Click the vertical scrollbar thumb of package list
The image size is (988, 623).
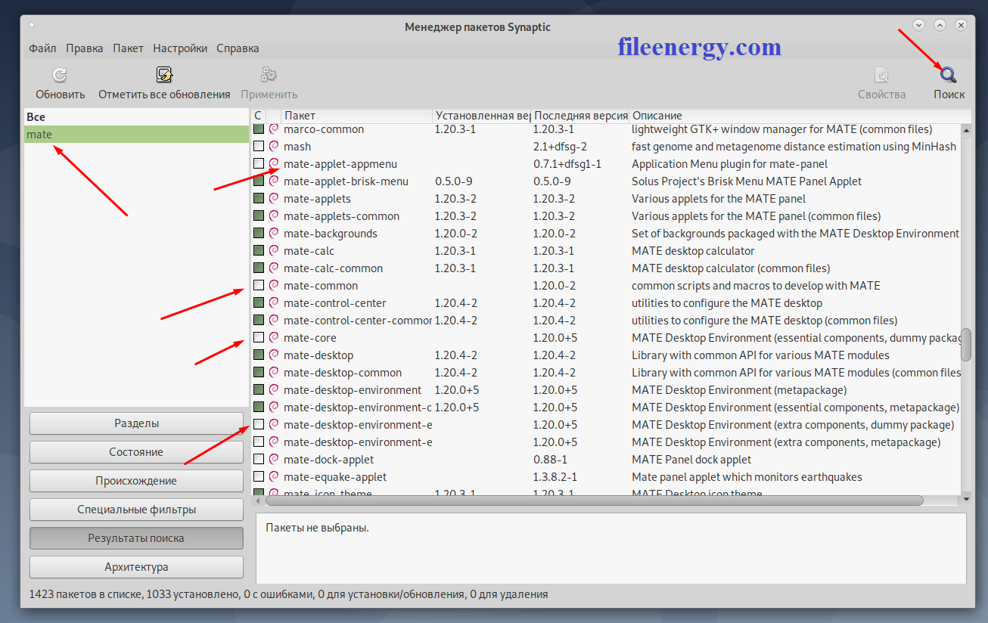tap(966, 344)
